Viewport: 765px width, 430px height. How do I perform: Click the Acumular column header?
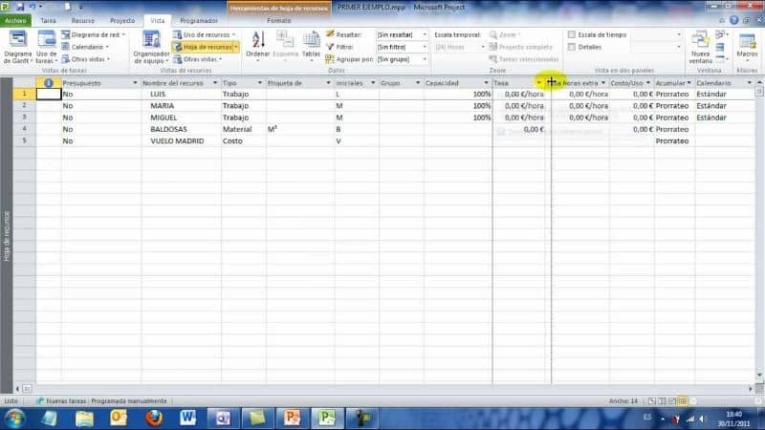(674, 83)
